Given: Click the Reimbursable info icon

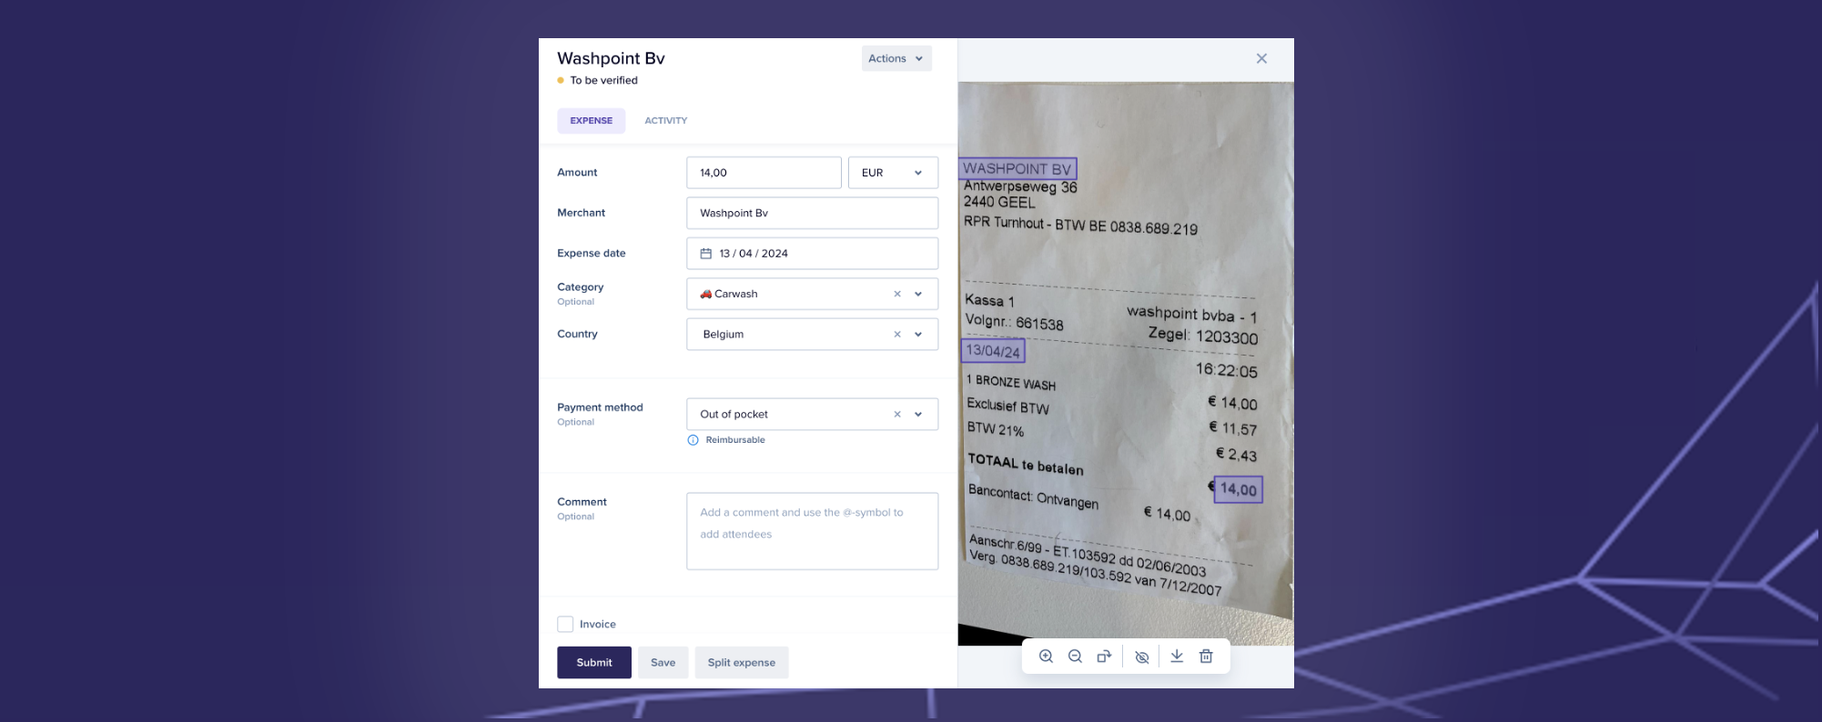Looking at the screenshot, I should pos(693,440).
